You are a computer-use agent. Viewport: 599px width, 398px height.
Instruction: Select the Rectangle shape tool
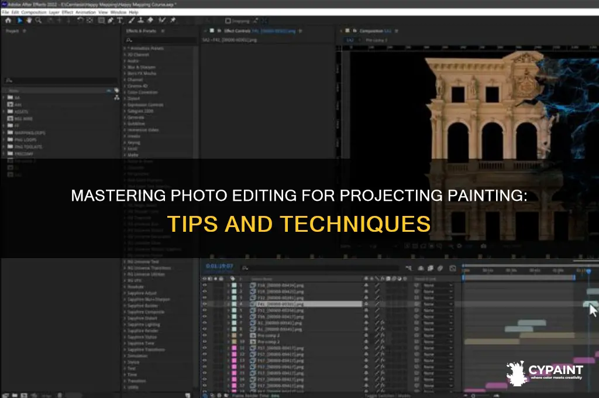point(101,20)
